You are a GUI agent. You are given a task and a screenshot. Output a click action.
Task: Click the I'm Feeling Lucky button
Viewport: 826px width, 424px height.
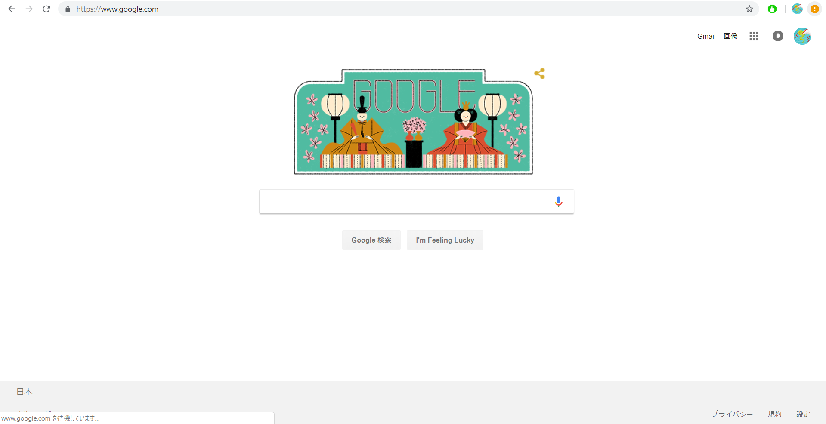click(x=445, y=240)
